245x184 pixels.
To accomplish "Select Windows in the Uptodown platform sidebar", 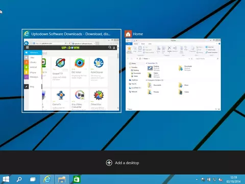I will 33,53.
